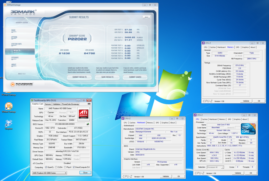Open the ABOUT section in 3DMark Vantage

[x=14, y=65]
